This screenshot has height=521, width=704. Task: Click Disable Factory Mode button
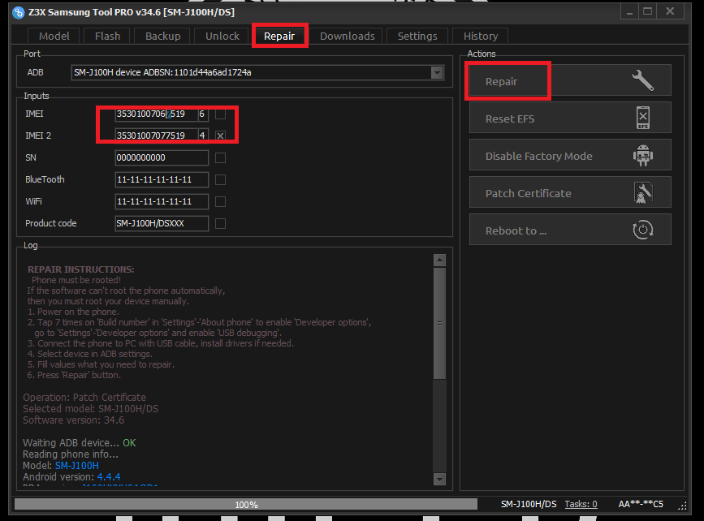(570, 155)
